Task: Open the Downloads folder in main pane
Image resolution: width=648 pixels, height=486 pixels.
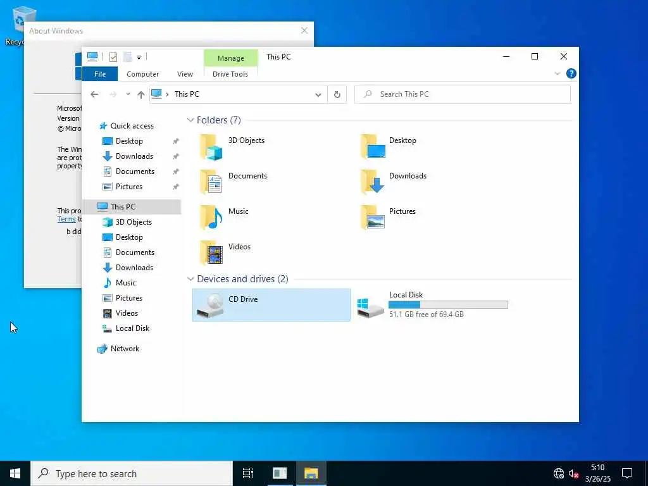Action: (393, 182)
